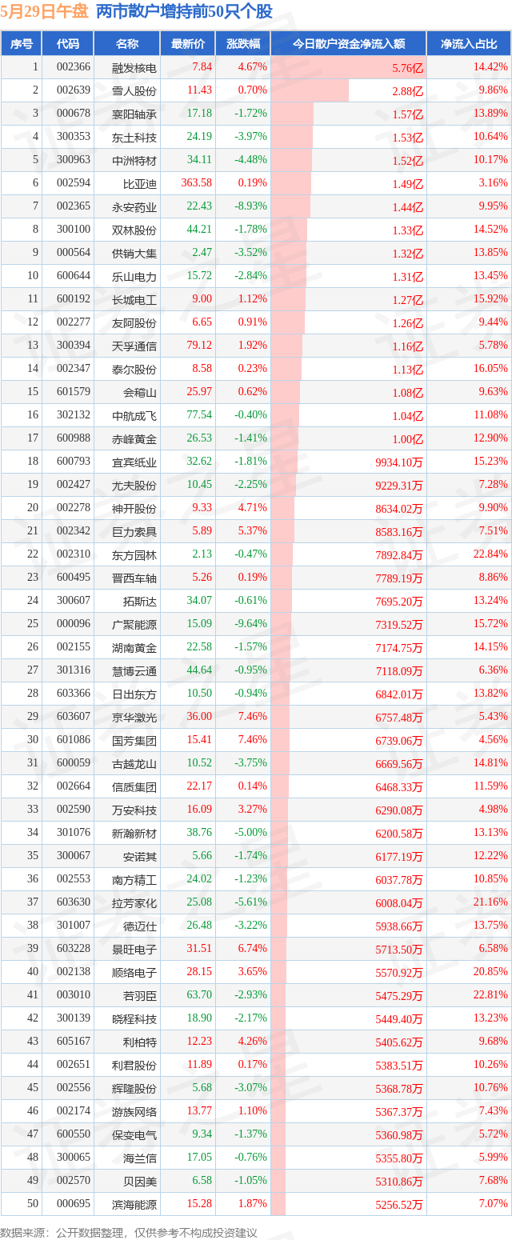This screenshot has width=512, height=1240.
Task: Click stock name 长城电工
Action: [x=134, y=300]
